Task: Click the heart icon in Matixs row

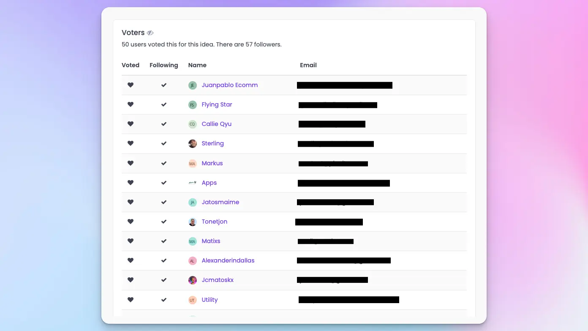Action: click(131, 241)
